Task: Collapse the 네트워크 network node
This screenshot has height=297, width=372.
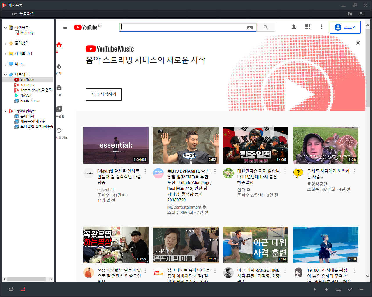Action: pos(5,75)
